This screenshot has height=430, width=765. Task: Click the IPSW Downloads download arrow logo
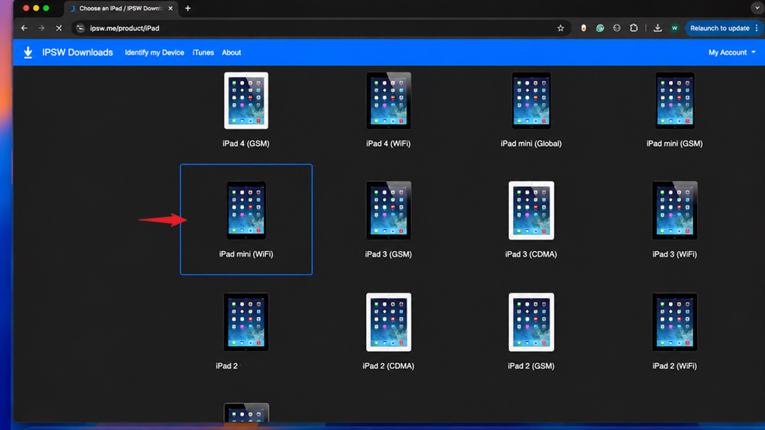click(28, 52)
